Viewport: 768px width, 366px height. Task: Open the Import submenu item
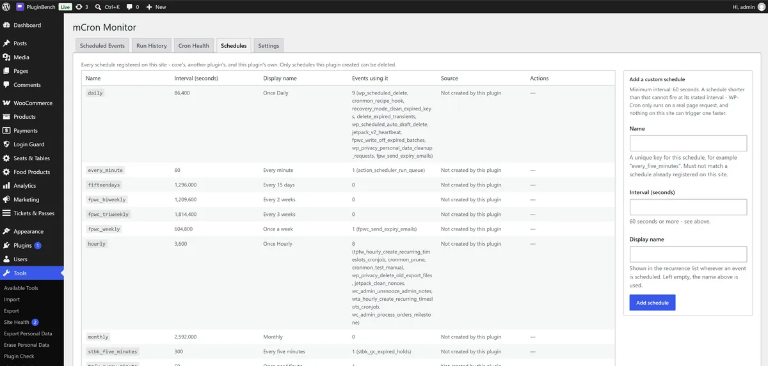tap(12, 300)
